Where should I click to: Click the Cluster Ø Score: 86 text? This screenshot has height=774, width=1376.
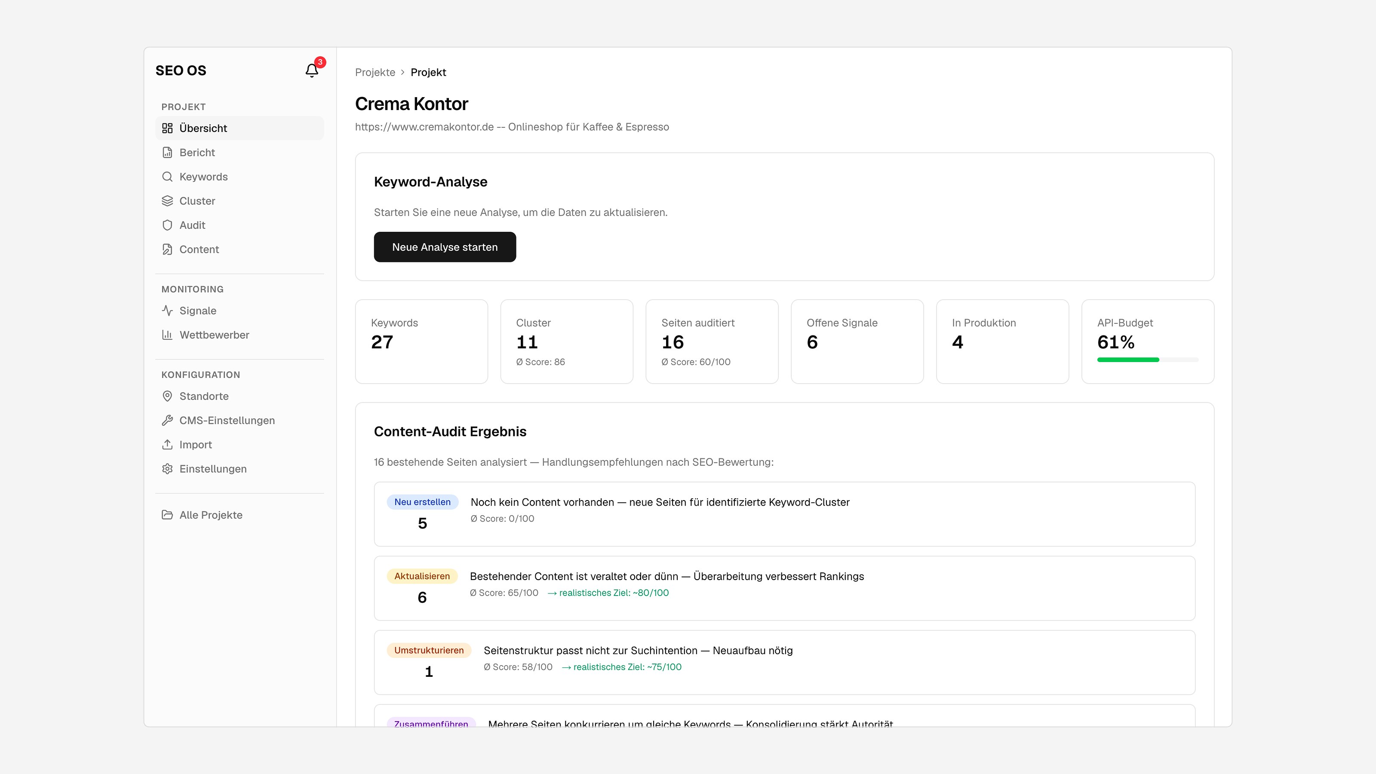[540, 362]
